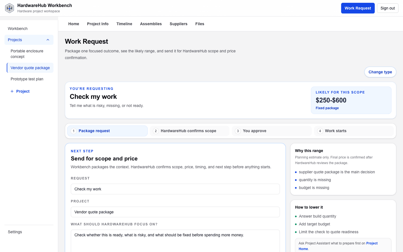The width and height of the screenshot is (403, 252).
Task: Select step 4 Work starts
Action: (354, 131)
